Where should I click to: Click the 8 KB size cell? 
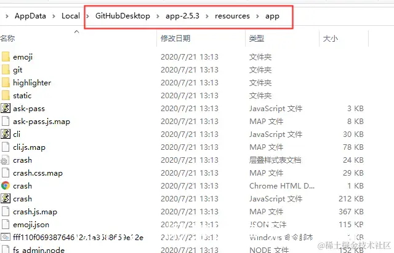click(355, 121)
